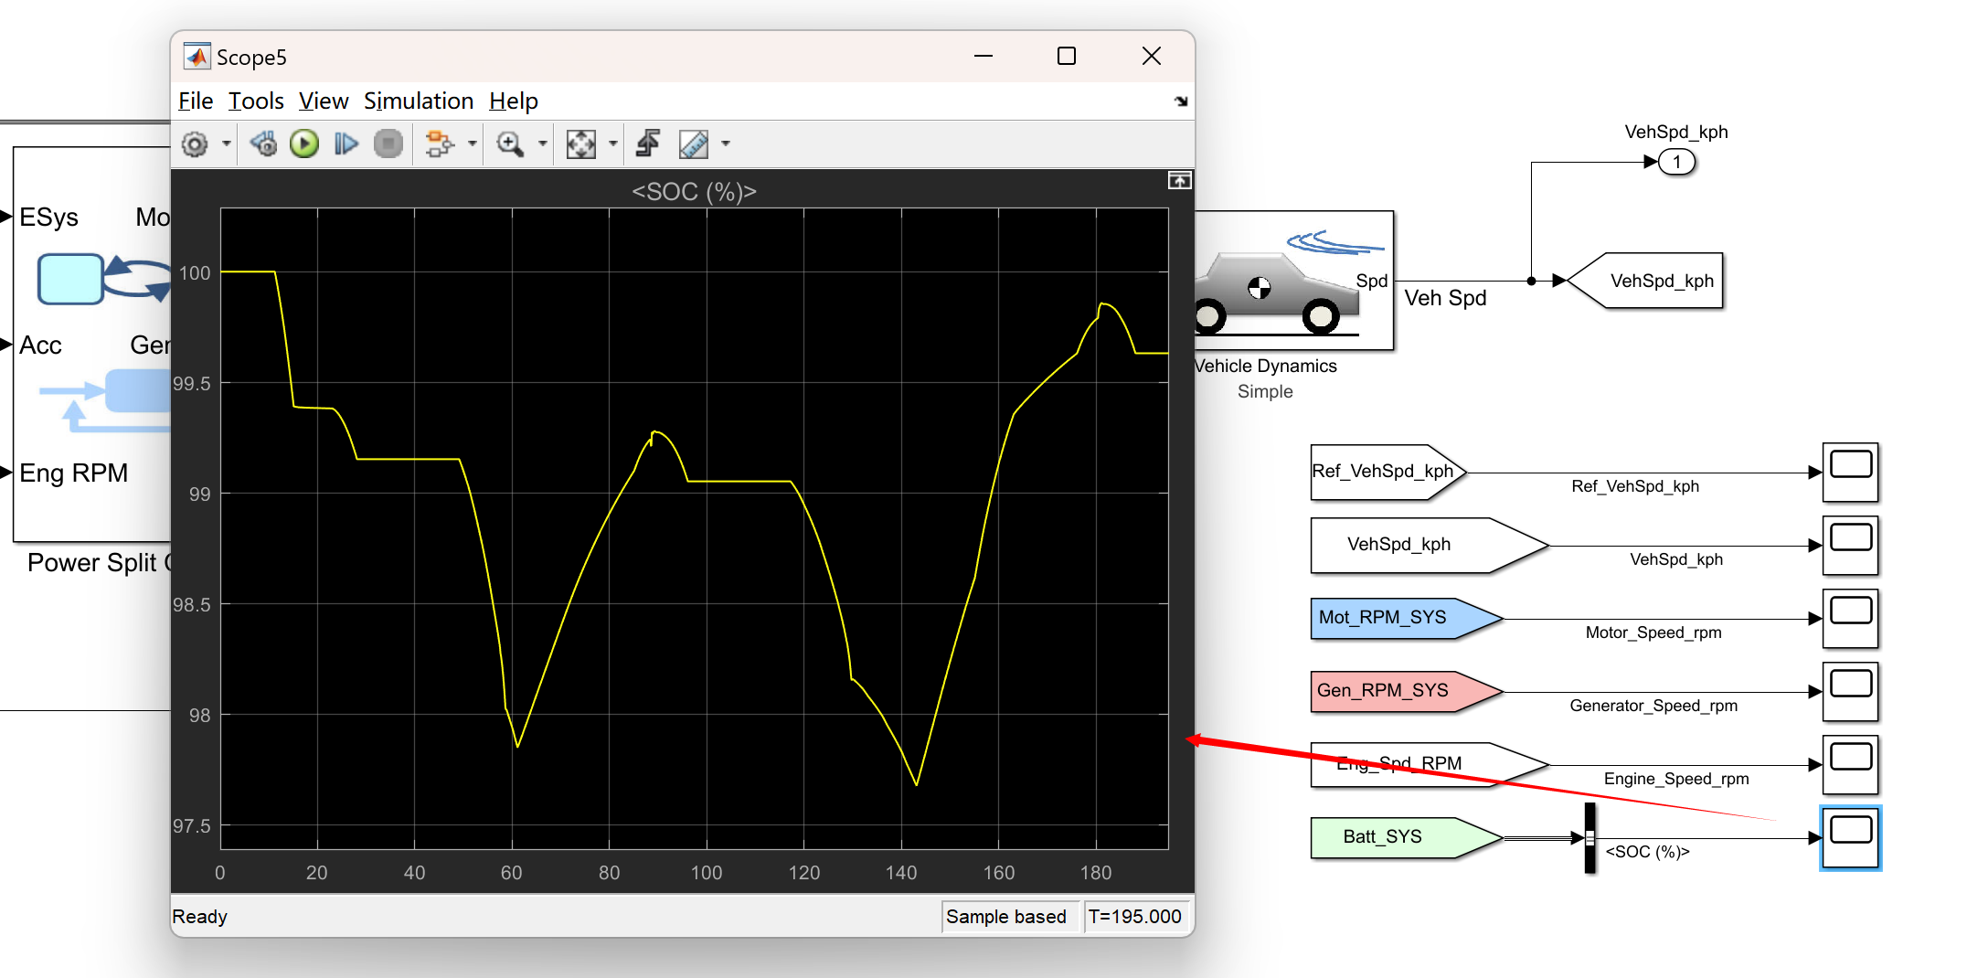Open the Tools menu in Scope5
Screen dimensions: 1967x978
(256, 101)
